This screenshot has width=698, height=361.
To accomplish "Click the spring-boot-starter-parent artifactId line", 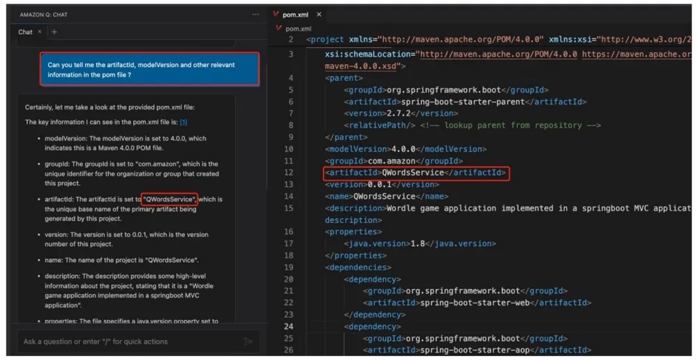I will point(465,102).
